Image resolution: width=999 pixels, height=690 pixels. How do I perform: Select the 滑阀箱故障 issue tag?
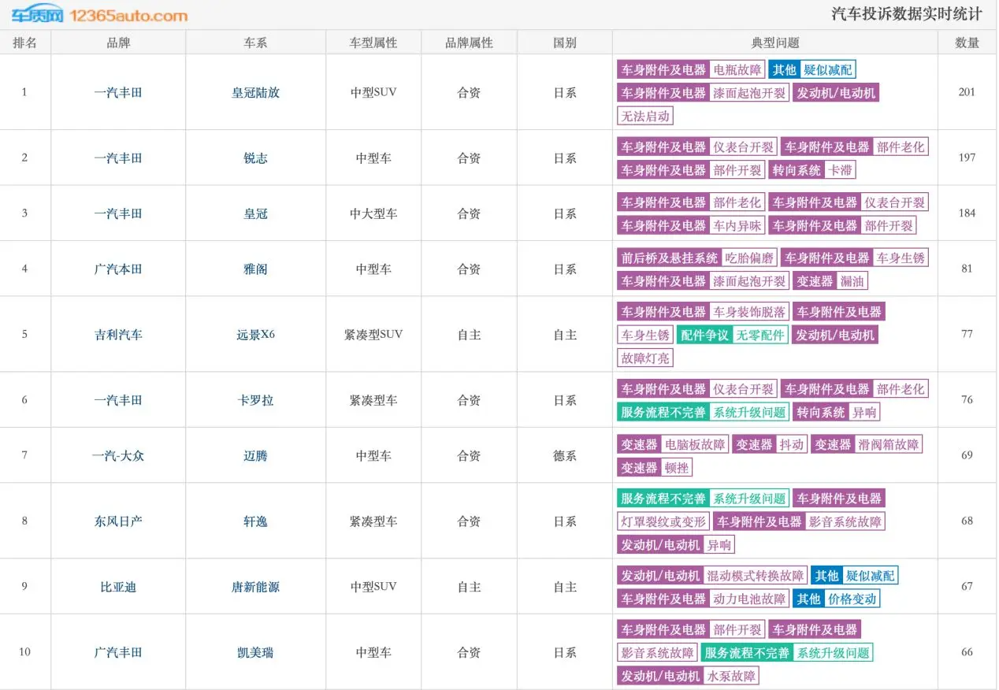click(889, 444)
